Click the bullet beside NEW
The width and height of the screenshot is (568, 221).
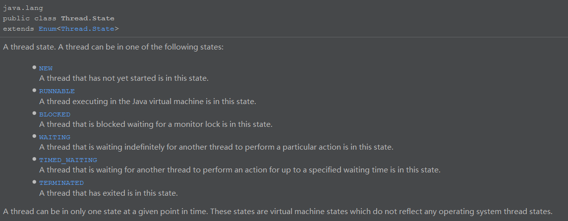point(34,67)
